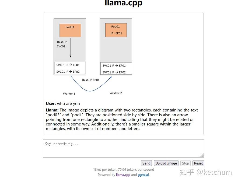Click the Stop button
238x182 pixels.
[185, 163]
